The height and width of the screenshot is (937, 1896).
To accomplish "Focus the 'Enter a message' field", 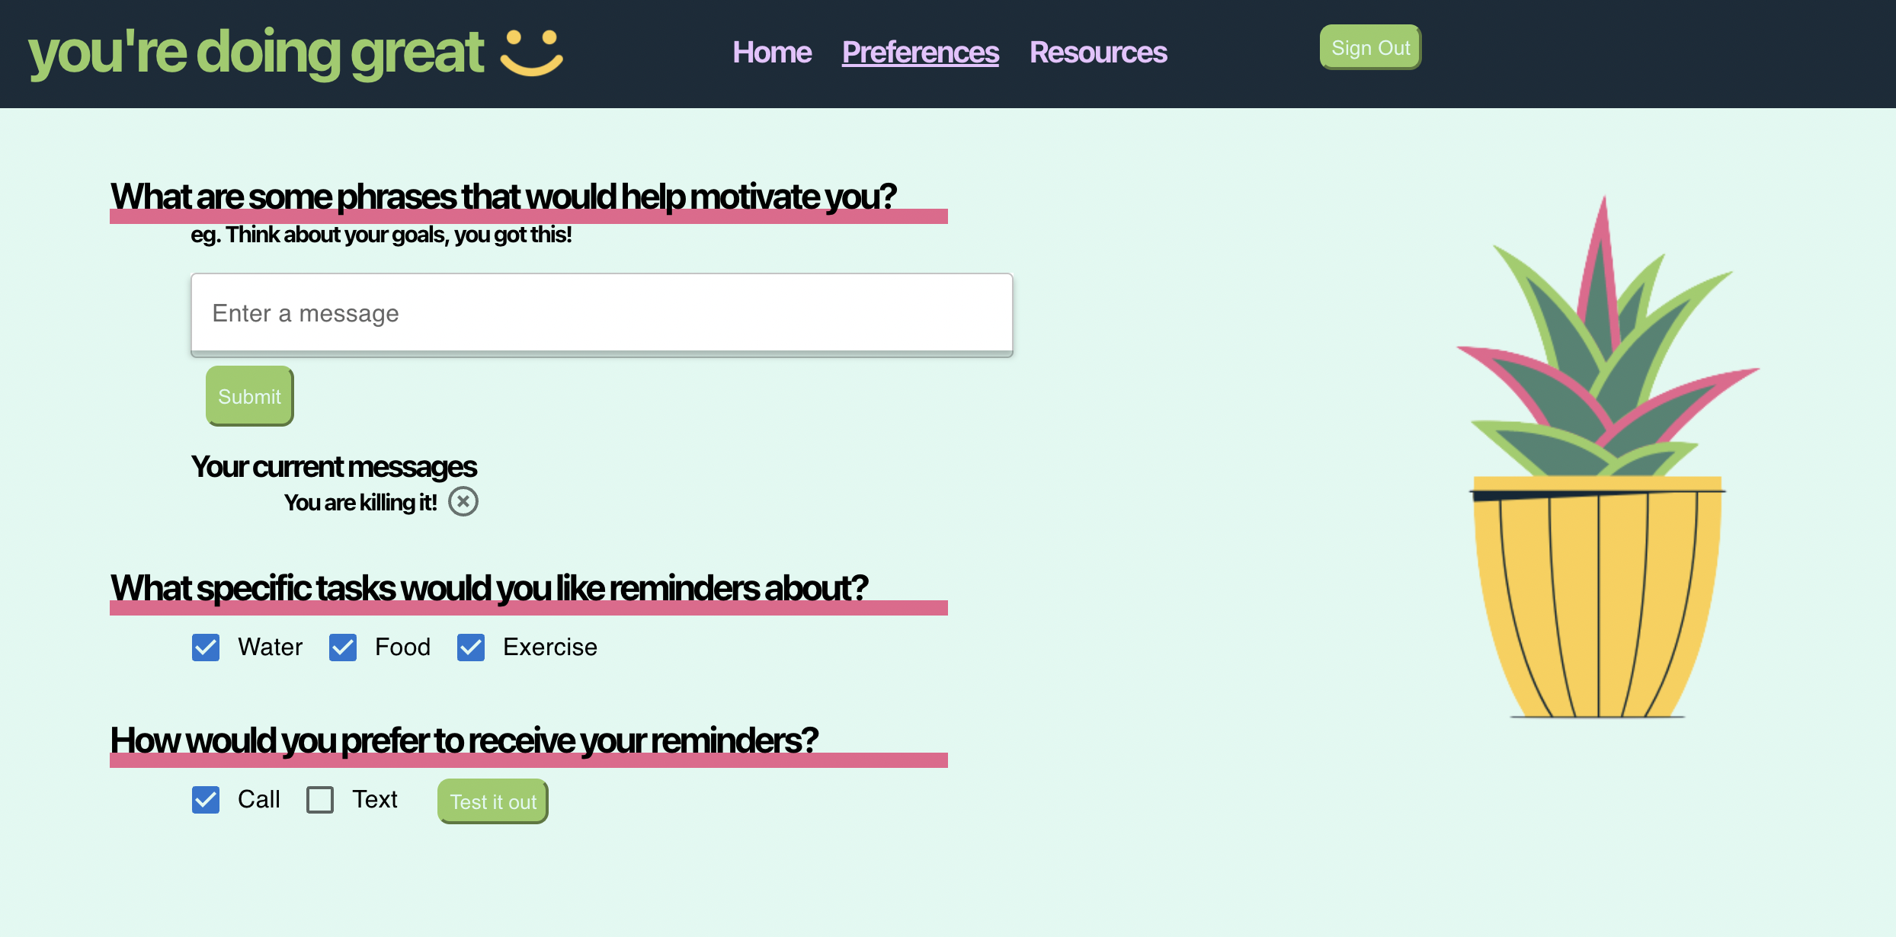I will [601, 313].
